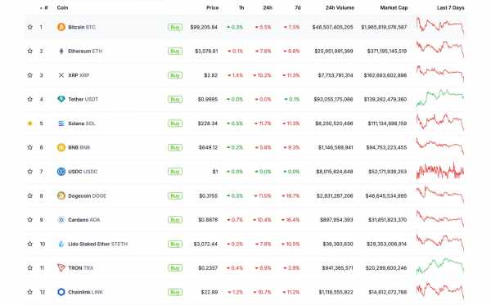Image resolution: width=491 pixels, height=305 pixels.
Task: Favorite Cardano with its star icon
Action: click(x=30, y=220)
